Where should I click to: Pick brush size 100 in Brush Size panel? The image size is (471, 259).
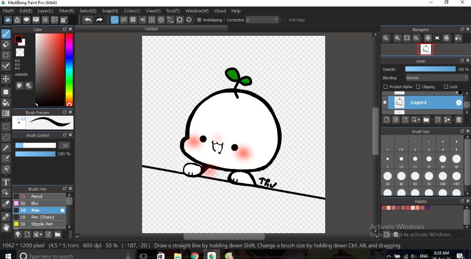coord(442,178)
